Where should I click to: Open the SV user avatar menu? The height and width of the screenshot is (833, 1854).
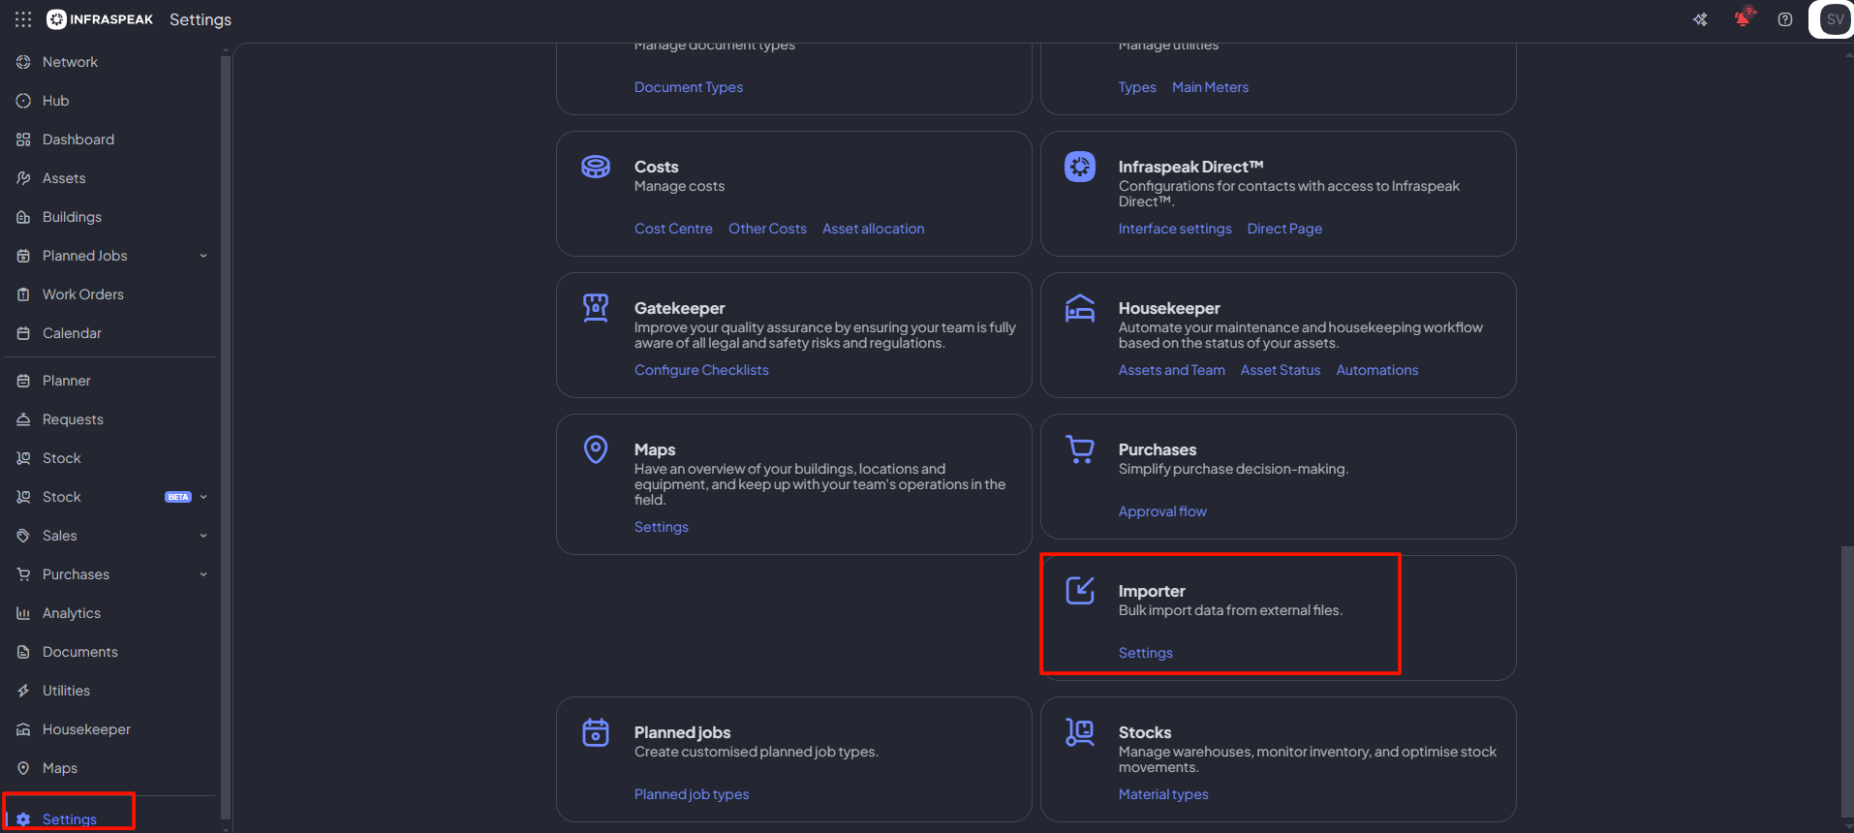pos(1835,19)
